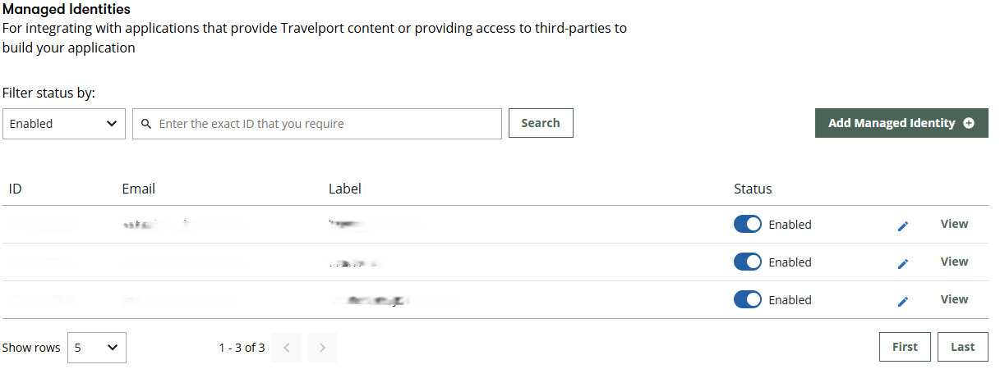This screenshot has height=369, width=1000.
Task: Toggle the Enabled switch in first row
Action: (748, 224)
